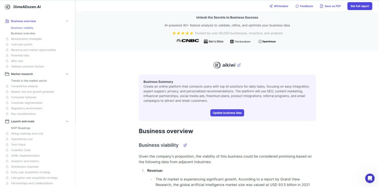Collapse the Launch and scale section chevron

(x=67, y=121)
